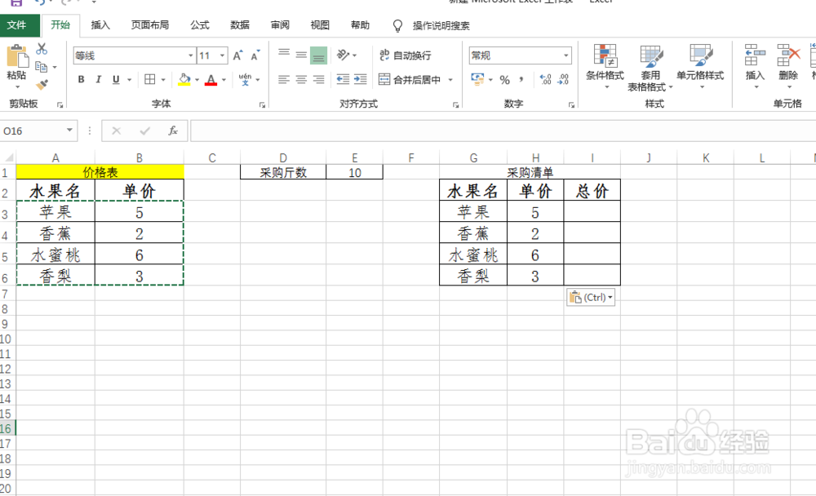Screen dimensions: 816x496
Task: Select cell E1 containing 10
Action: [x=354, y=172]
